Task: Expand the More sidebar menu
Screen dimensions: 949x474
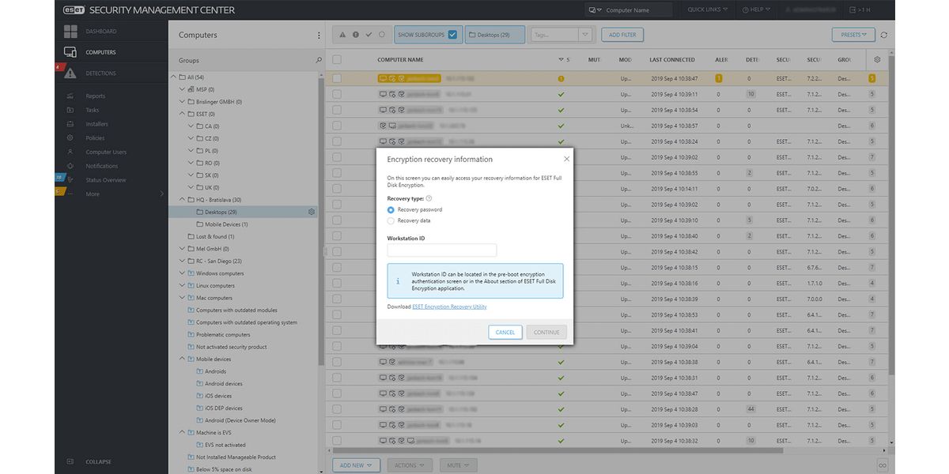Action: point(162,194)
